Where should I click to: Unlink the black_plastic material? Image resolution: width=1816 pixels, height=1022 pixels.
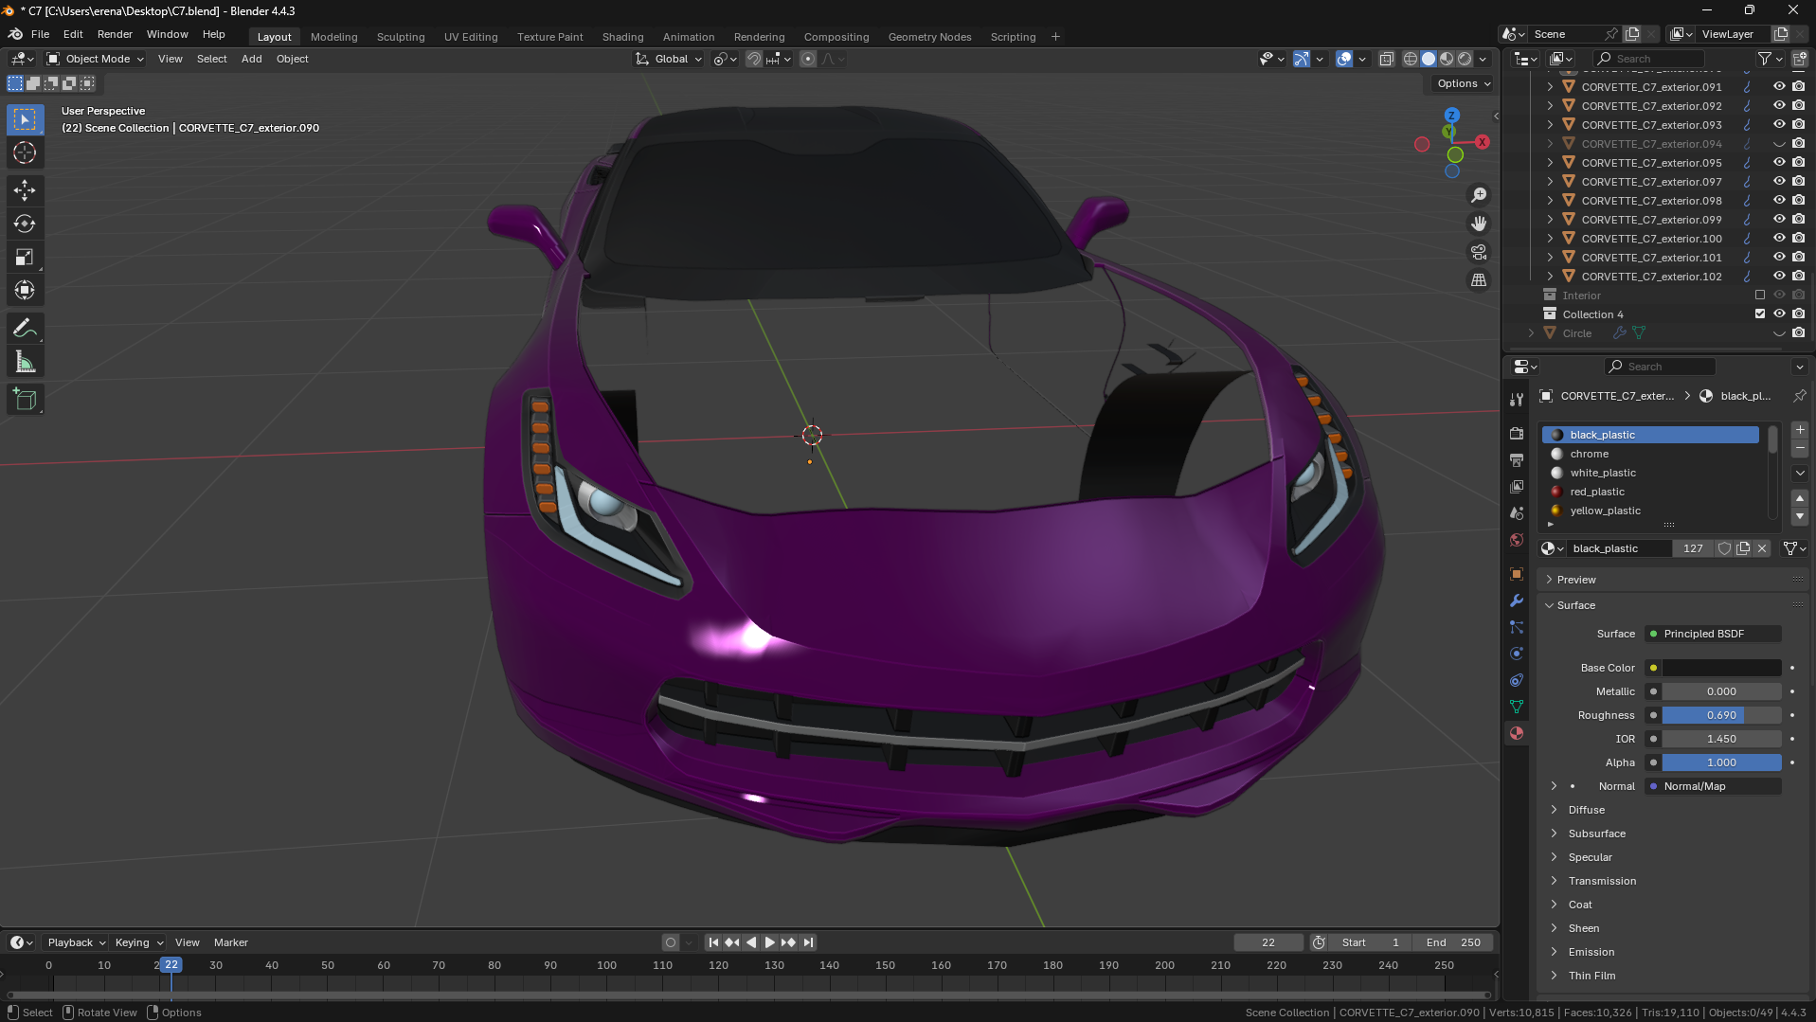click(1762, 548)
